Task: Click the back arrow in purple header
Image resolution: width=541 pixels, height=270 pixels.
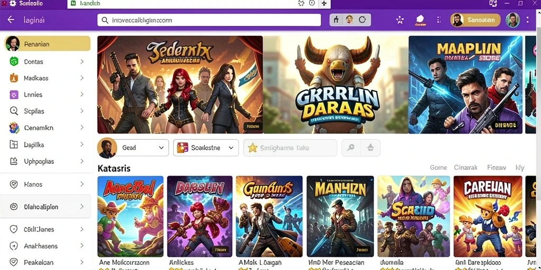Action: pos(11,20)
